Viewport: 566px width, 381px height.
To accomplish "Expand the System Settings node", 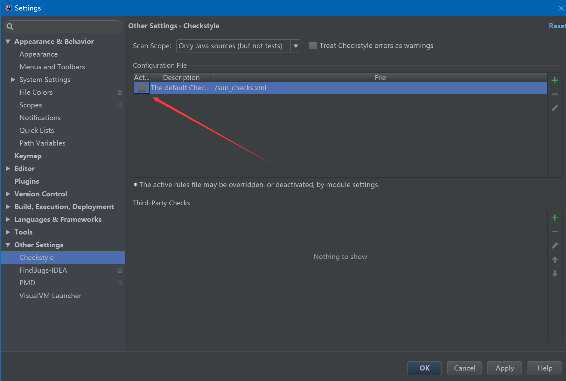I will click(x=13, y=79).
